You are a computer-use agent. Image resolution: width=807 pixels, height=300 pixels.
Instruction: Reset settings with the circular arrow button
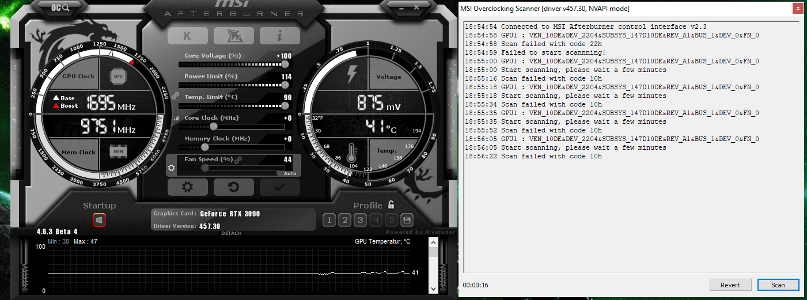[x=233, y=187]
